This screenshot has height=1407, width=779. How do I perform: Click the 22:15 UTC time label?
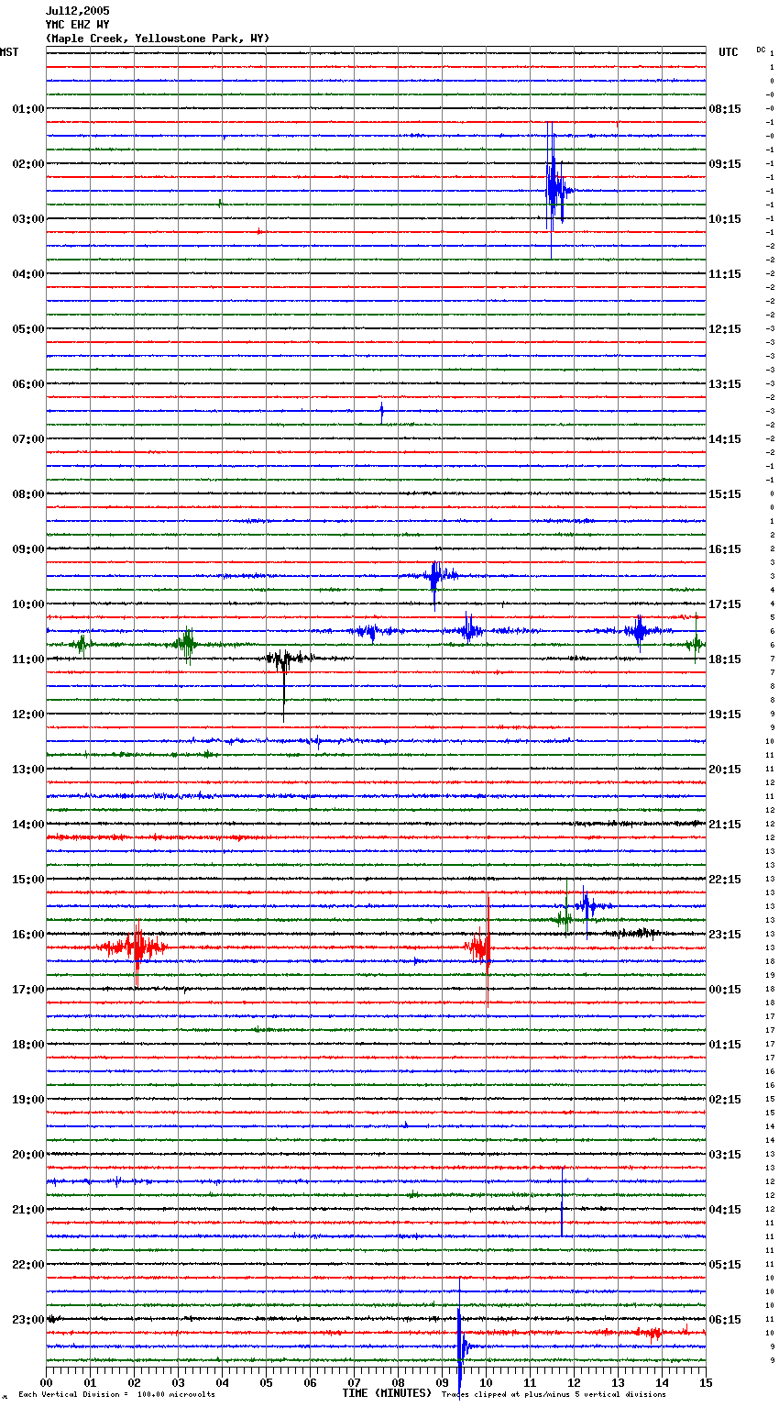[x=725, y=880]
